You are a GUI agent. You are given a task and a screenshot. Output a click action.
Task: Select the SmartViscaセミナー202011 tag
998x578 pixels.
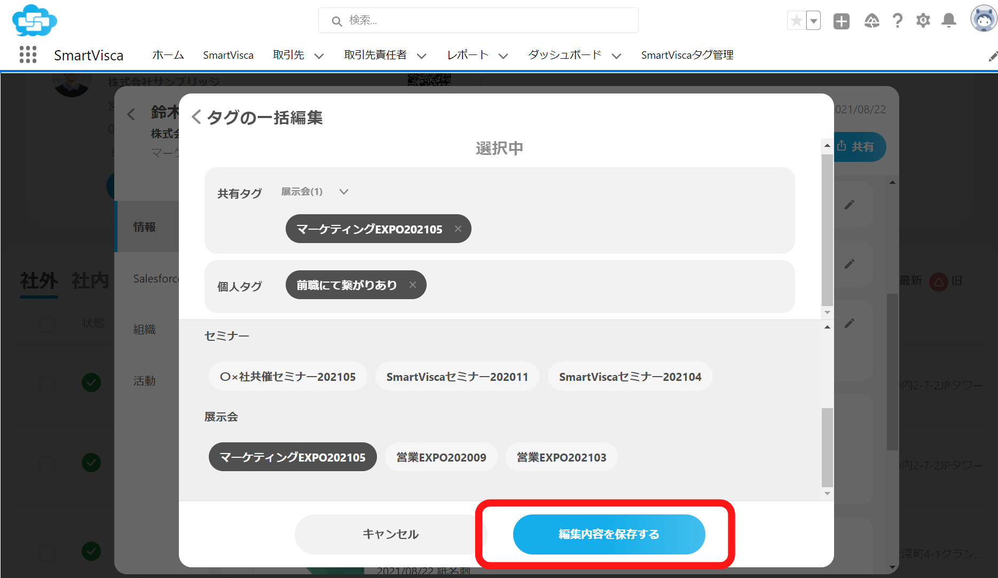pos(457,377)
